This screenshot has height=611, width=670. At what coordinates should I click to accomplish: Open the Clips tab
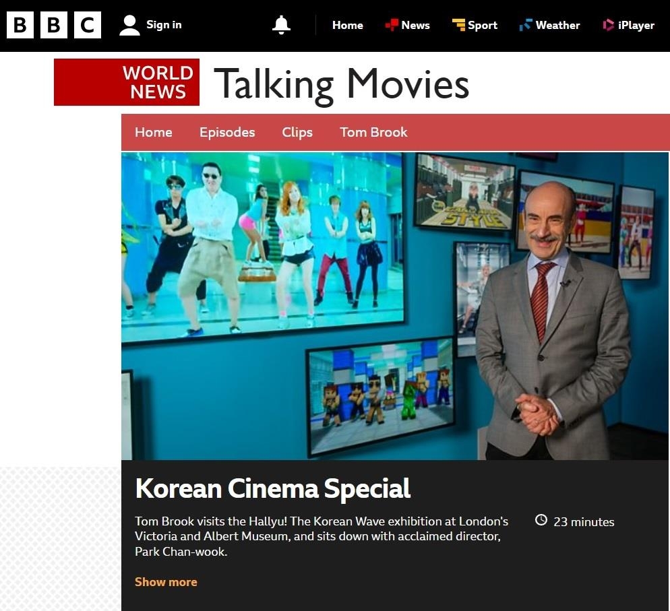tap(297, 132)
